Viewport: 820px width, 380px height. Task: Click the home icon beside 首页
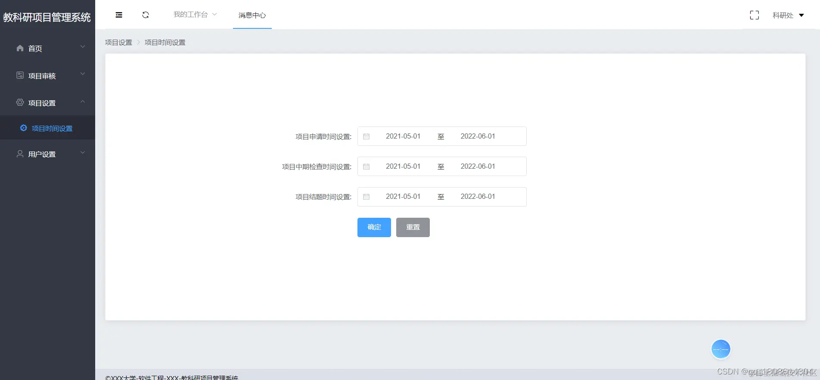point(20,48)
